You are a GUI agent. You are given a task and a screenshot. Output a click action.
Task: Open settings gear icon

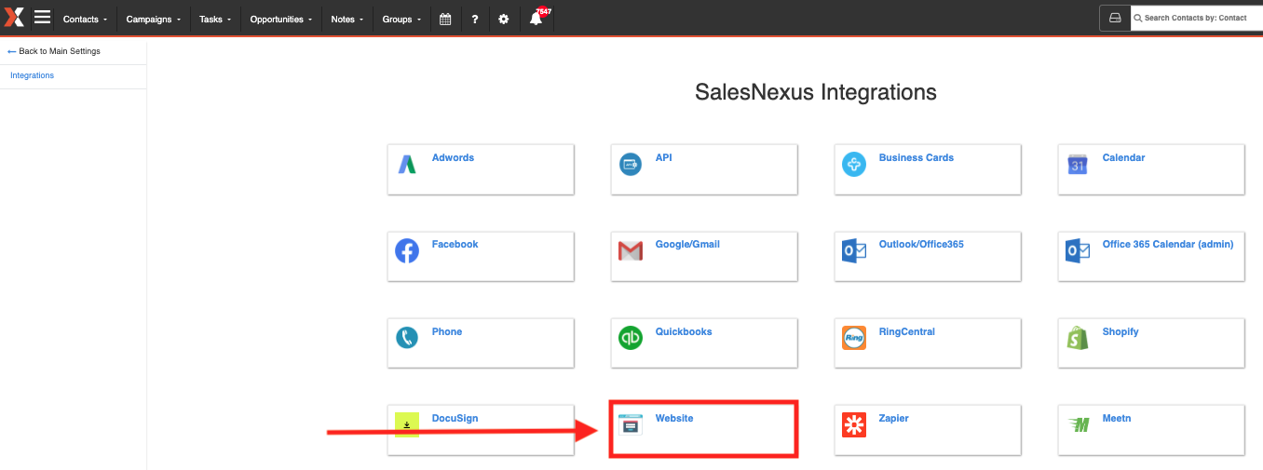pyautogui.click(x=504, y=19)
